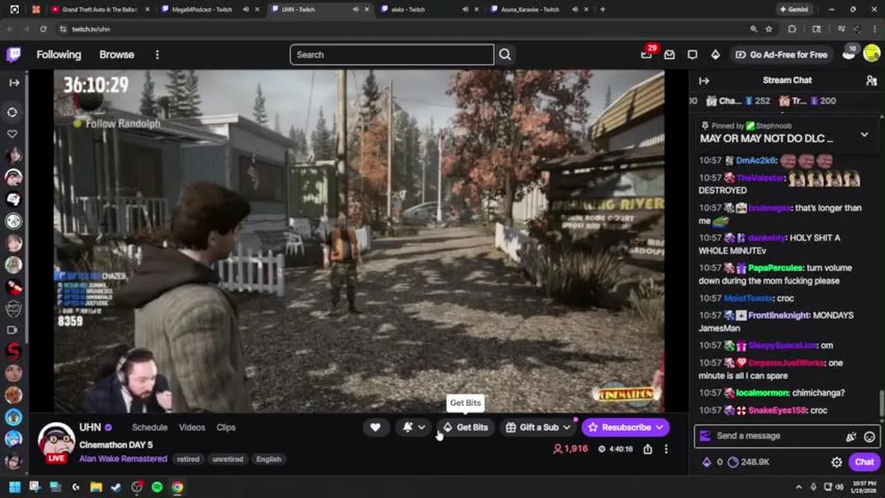
Task: Click the chat scrollbar
Action: point(882,403)
